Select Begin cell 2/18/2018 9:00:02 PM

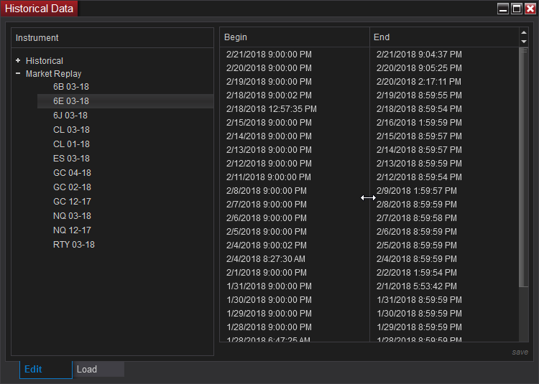click(x=269, y=95)
